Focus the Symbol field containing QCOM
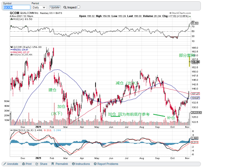Image resolution: width=238 pixels, height=167 pixels. coord(17,7)
